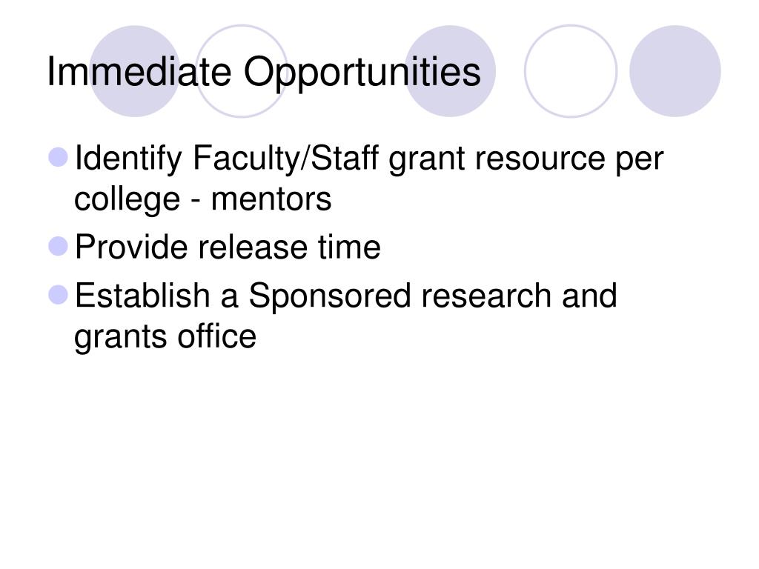Viewport: 759px width, 569px height.
Task: Click the word Immediate in the title
Action: 139,71
